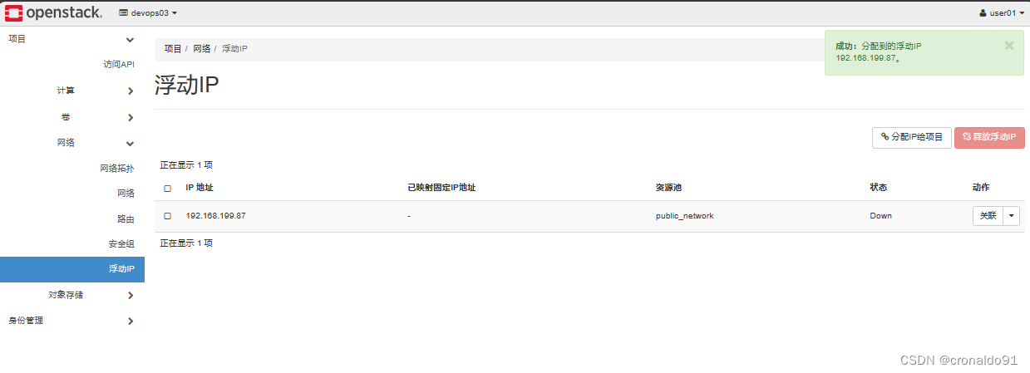Expand the 卷 sidebar group
The height and width of the screenshot is (373, 1030).
click(71, 116)
